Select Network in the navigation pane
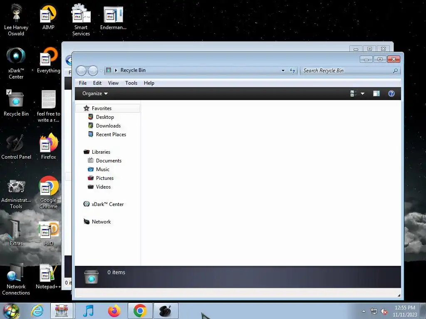Image resolution: width=426 pixels, height=319 pixels. 101,222
